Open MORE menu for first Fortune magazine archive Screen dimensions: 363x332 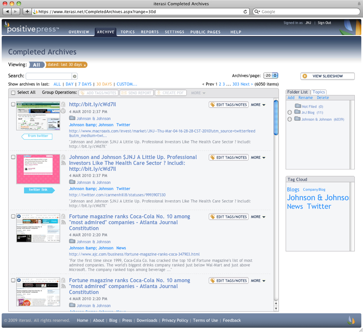pyautogui.click(x=258, y=217)
